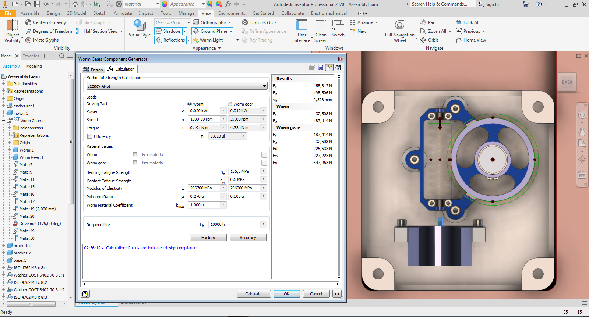Open Warm Light lighting dropdown
This screenshot has height=317, width=589.
(x=238, y=40)
